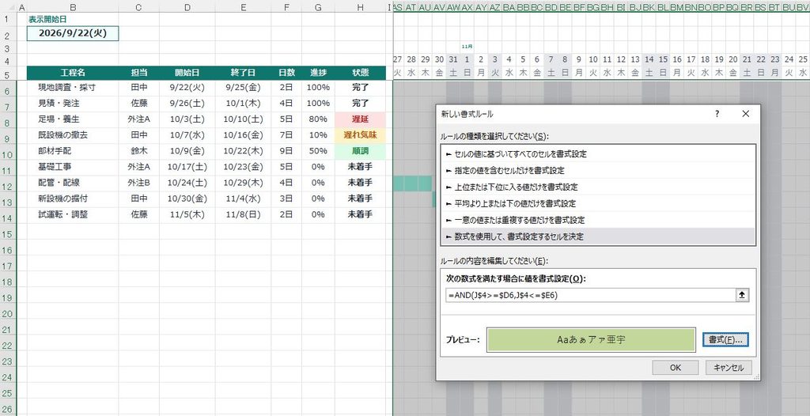Select the 足場・養生 task cell
Screen dimensions: 810x416
(73, 119)
